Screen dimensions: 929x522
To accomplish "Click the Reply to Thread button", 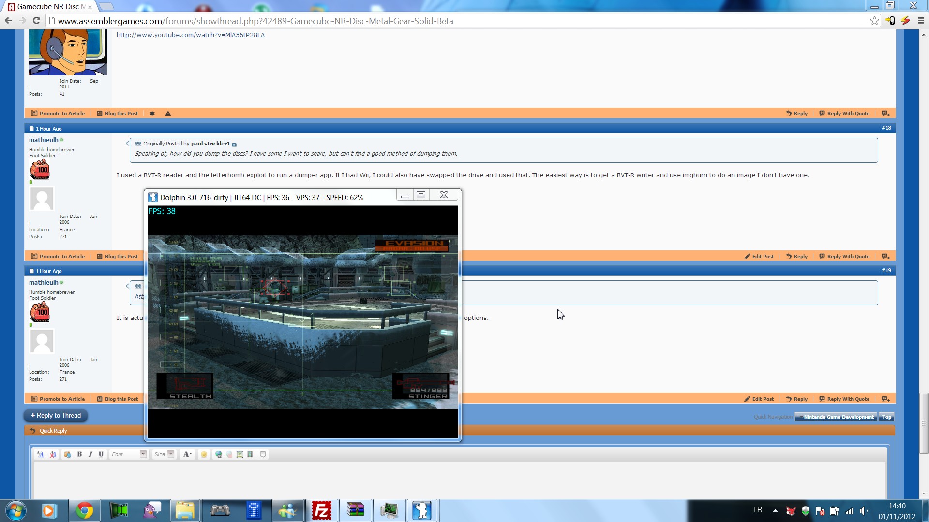I will (x=56, y=415).
